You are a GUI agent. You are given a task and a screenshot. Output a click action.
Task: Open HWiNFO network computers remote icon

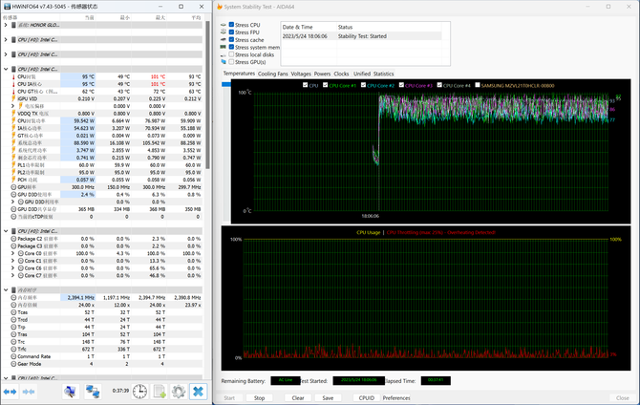(93, 392)
